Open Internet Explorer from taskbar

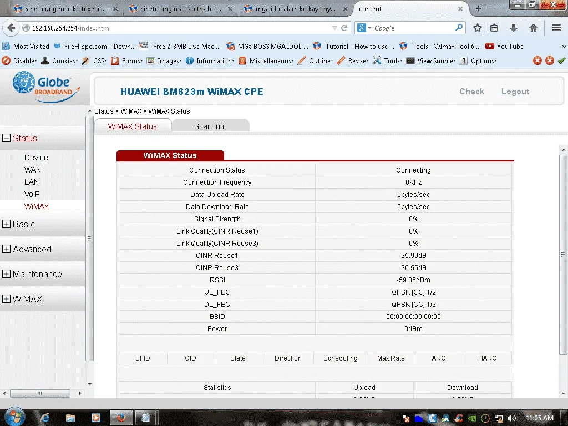[x=44, y=418]
